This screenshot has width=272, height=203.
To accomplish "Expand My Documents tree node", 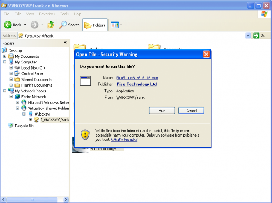I will click(x=4, y=56).
